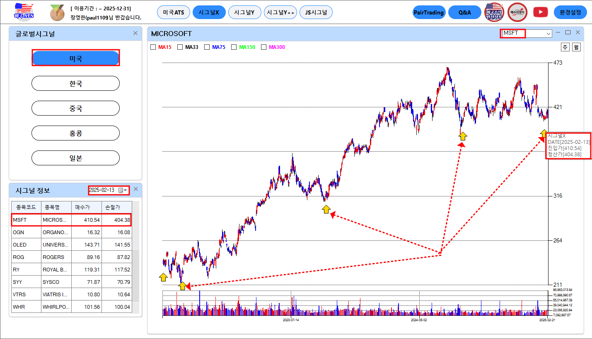Close the MICROSOFT chart panel
Image resolution: width=592 pixels, height=339 pixels.
[x=578, y=32]
